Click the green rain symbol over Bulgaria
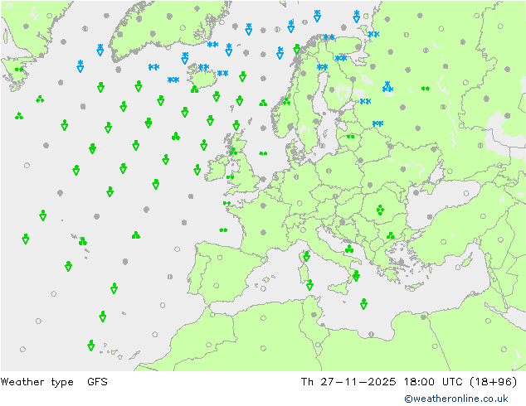 (390, 235)
